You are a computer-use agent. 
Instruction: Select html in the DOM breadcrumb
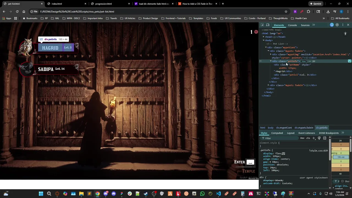[263, 128]
